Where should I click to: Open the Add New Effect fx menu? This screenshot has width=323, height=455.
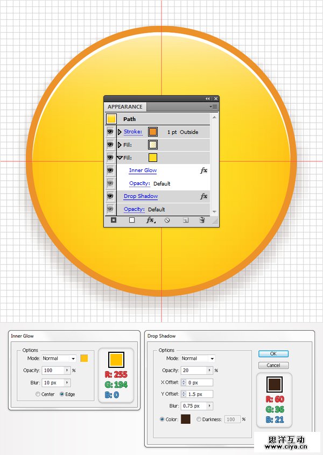tap(150, 220)
